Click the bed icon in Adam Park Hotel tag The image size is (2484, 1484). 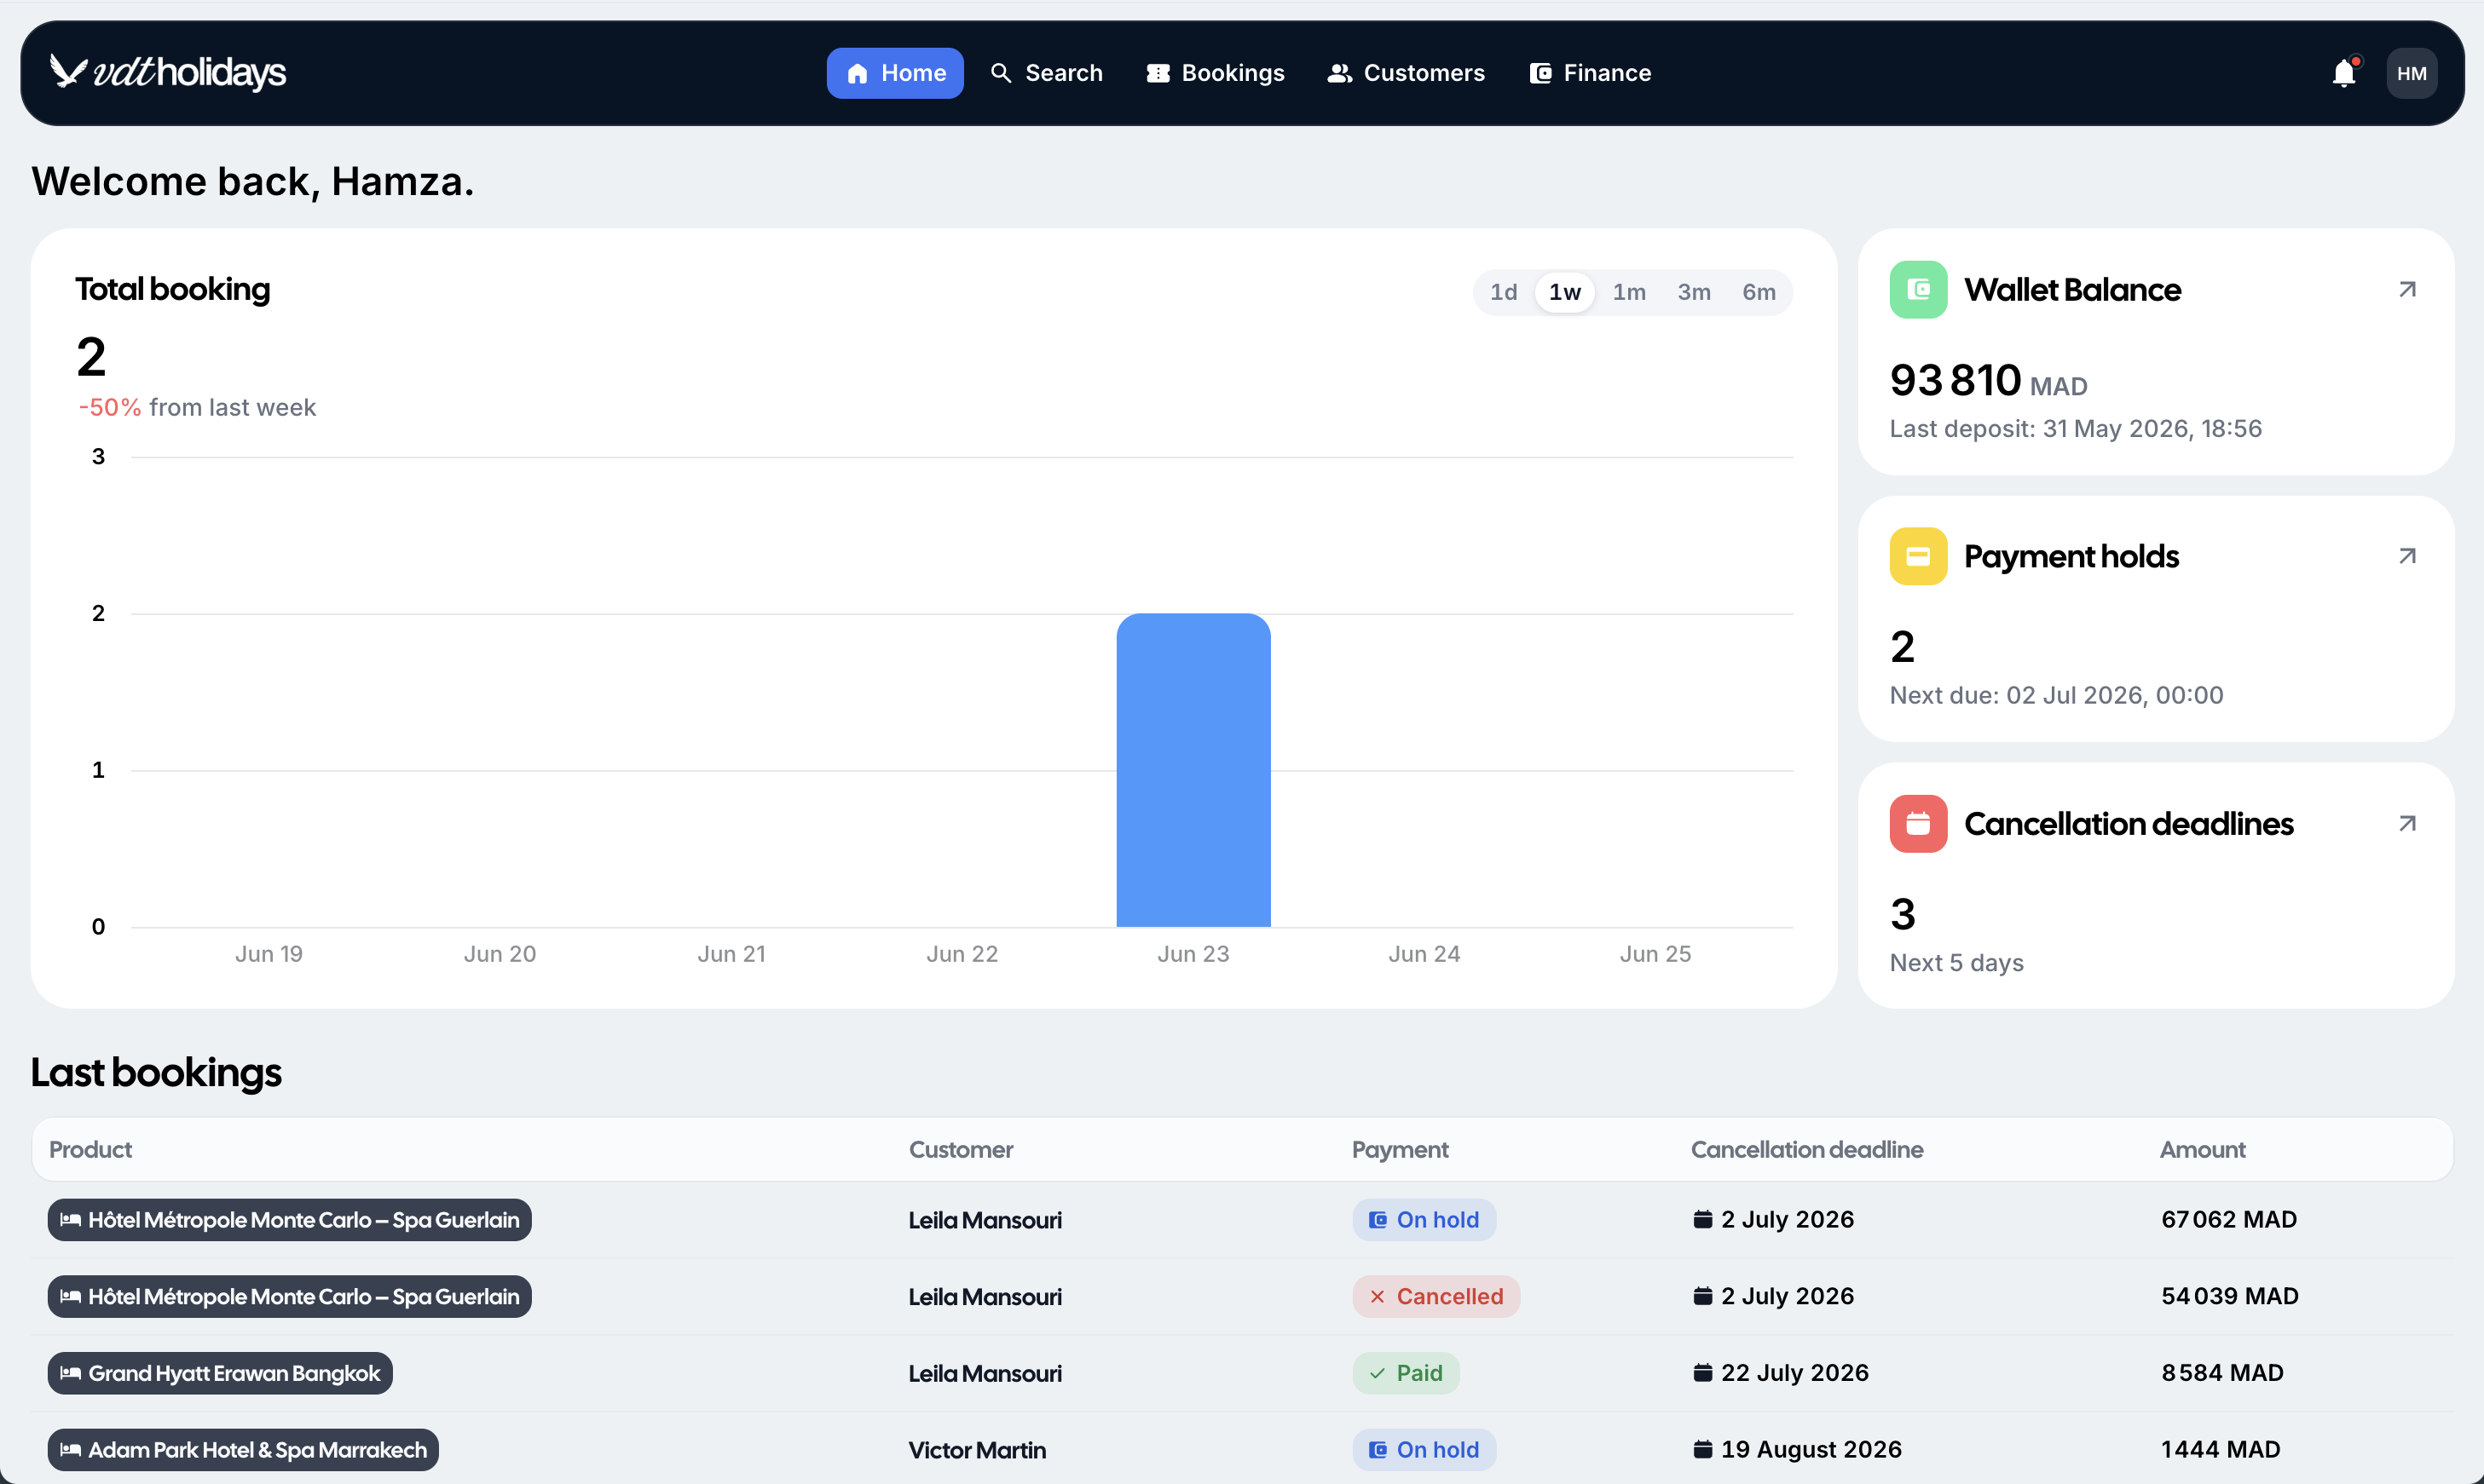(x=70, y=1450)
